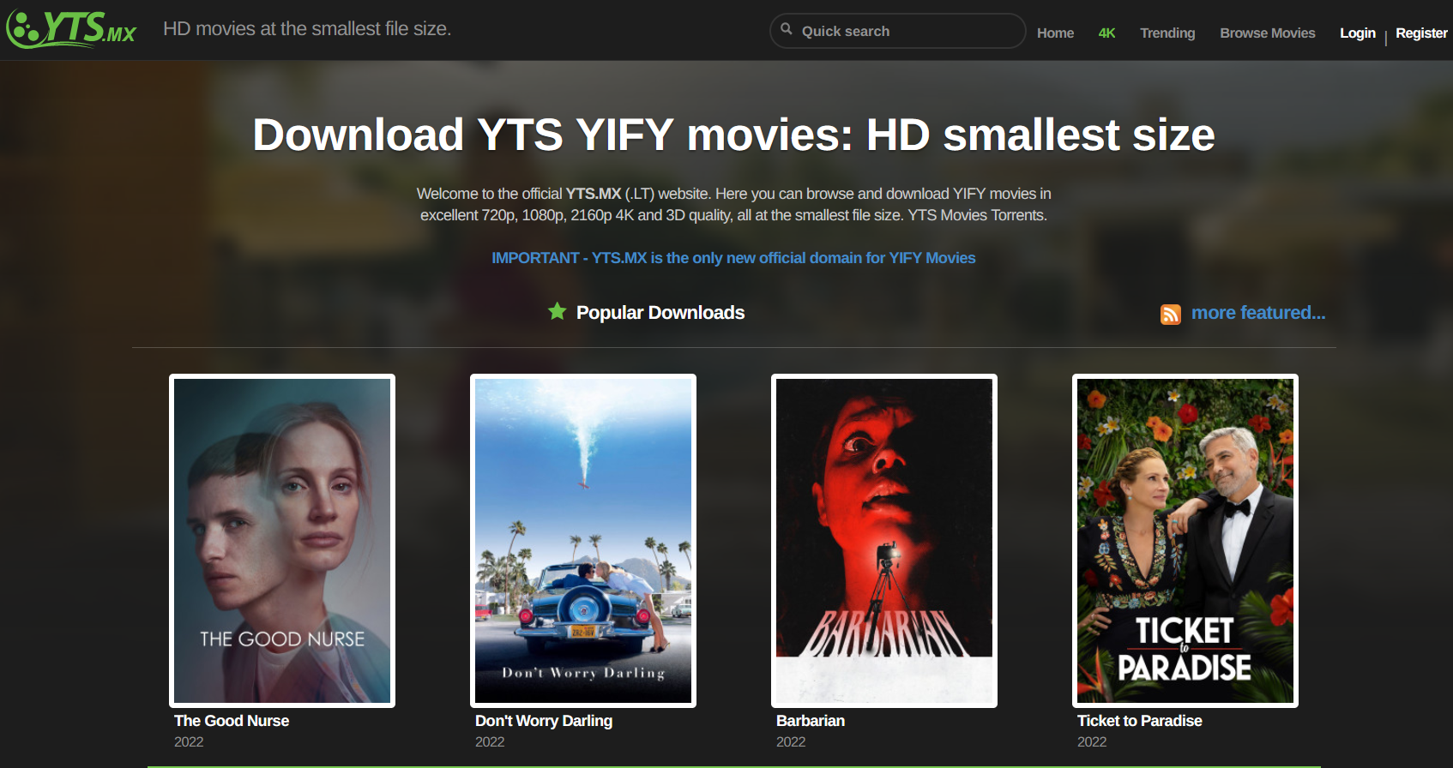Image resolution: width=1453 pixels, height=768 pixels.
Task: Open Browse Movies
Action: [x=1267, y=33]
